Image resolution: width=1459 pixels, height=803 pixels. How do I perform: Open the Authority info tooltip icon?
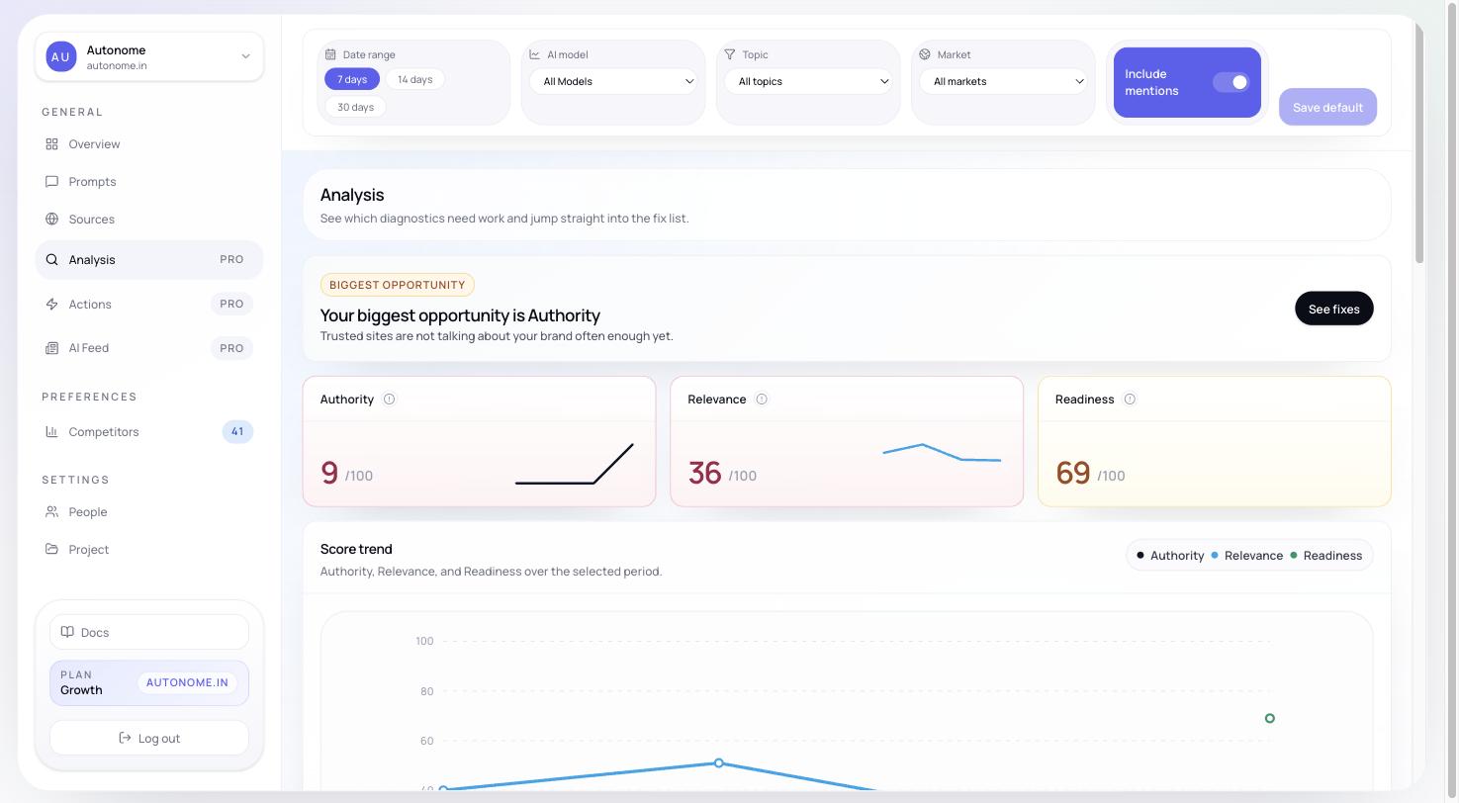pos(389,400)
